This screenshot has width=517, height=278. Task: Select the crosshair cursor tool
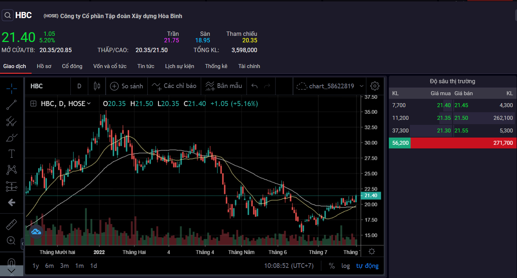point(12,88)
